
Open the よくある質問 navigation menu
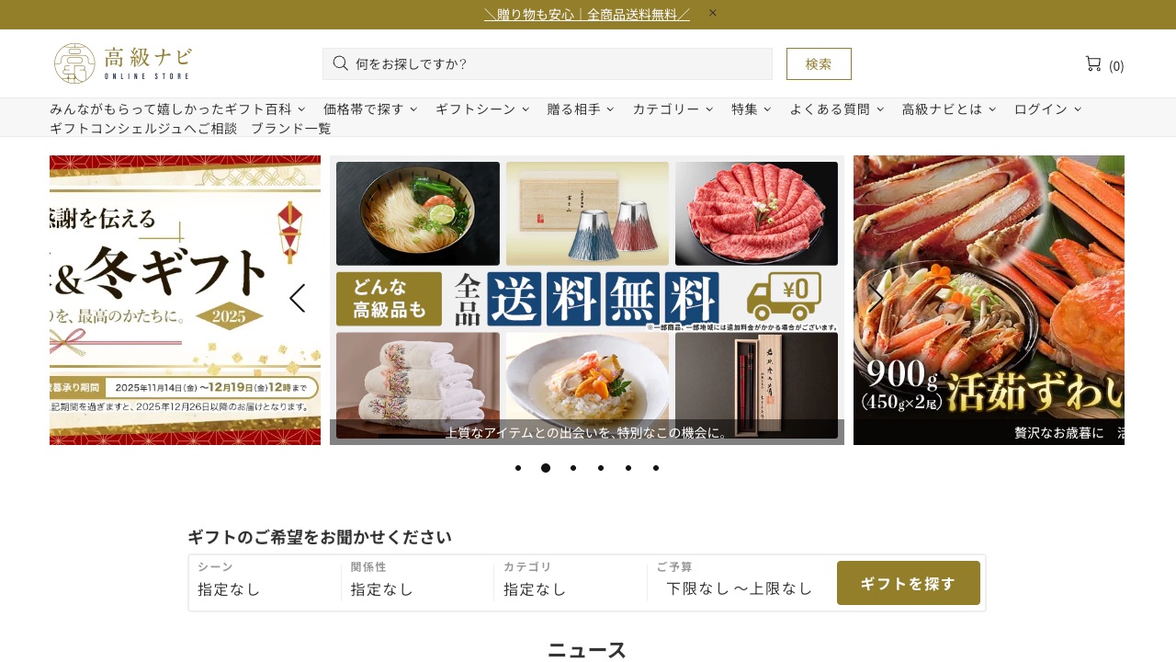tap(836, 108)
